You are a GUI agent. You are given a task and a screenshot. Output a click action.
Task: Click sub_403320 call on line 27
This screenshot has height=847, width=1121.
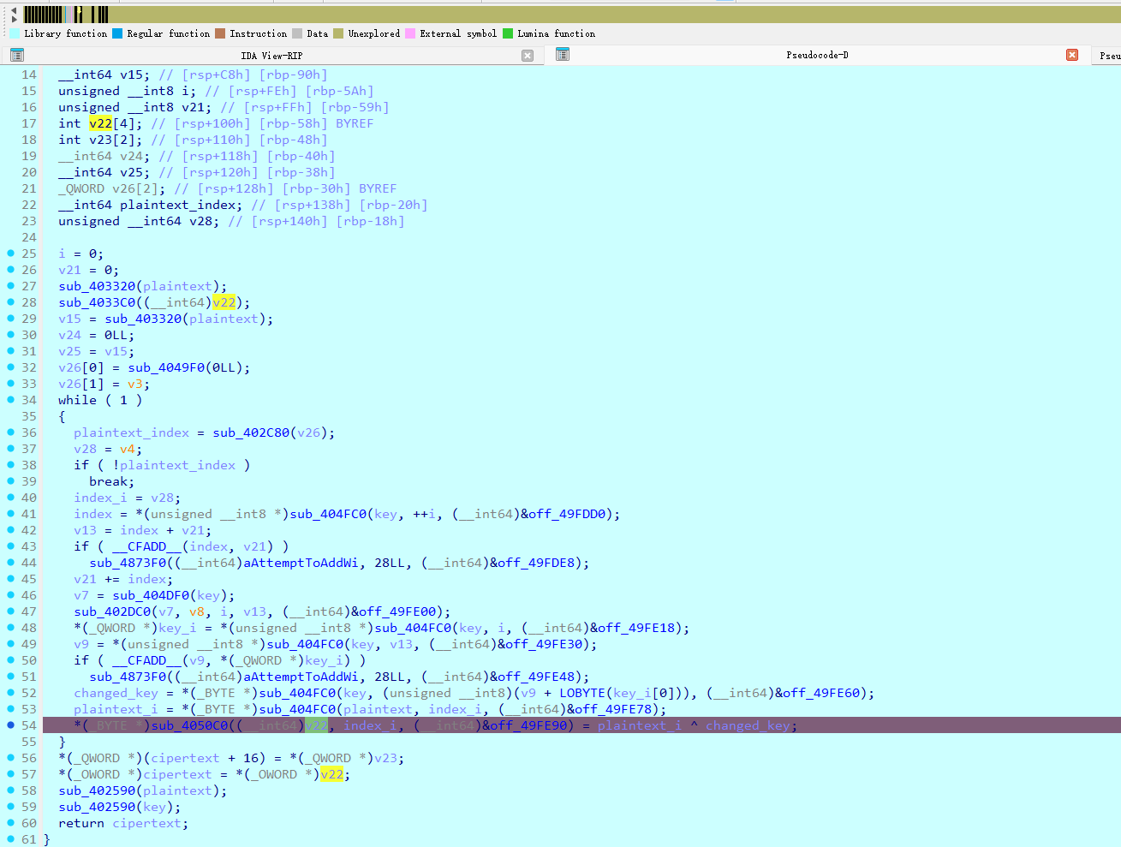pyautogui.click(x=97, y=286)
